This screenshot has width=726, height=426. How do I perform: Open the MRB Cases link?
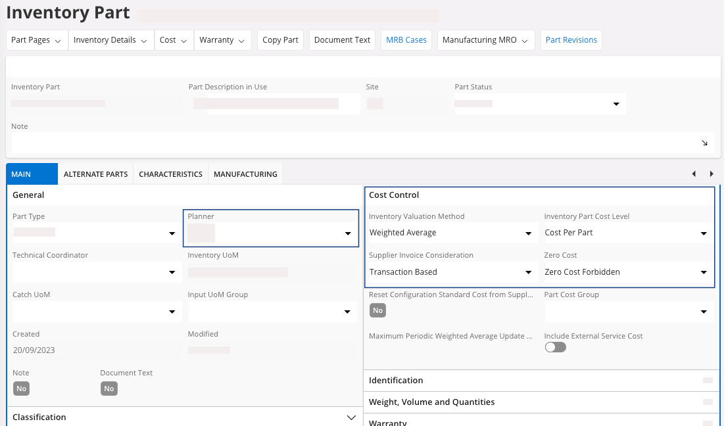(406, 40)
